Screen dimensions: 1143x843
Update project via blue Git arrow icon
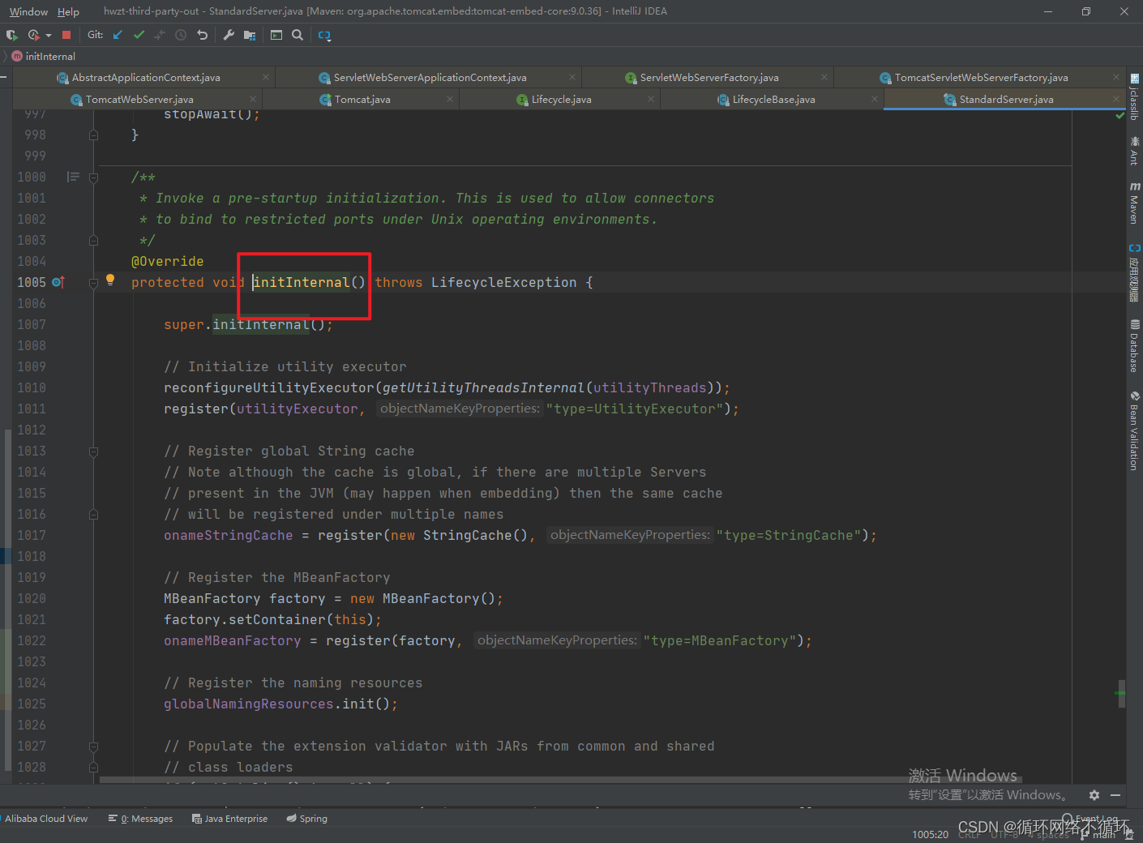tap(118, 35)
